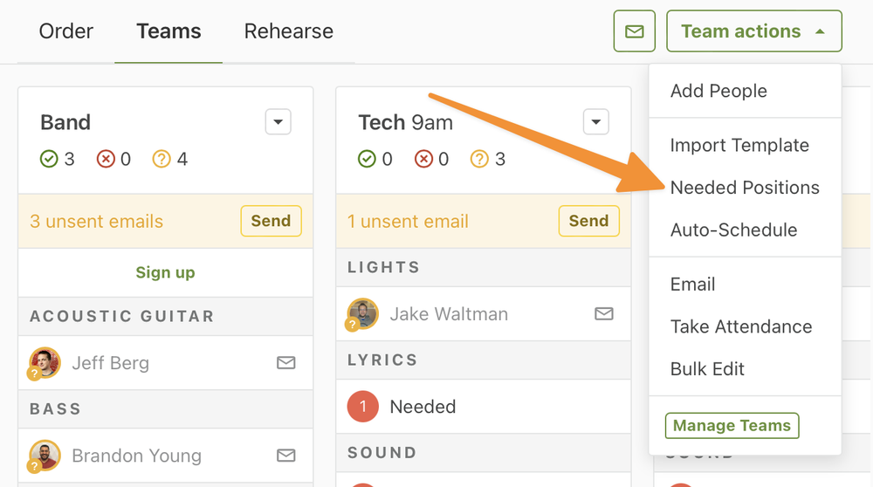
Task: Open the Band team dropdown arrow
Action: click(278, 122)
